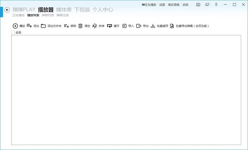Screen dimensions: 248x150
Task: Switch to 正在播放 sub-tab under 播放器
Action: coord(19,15)
